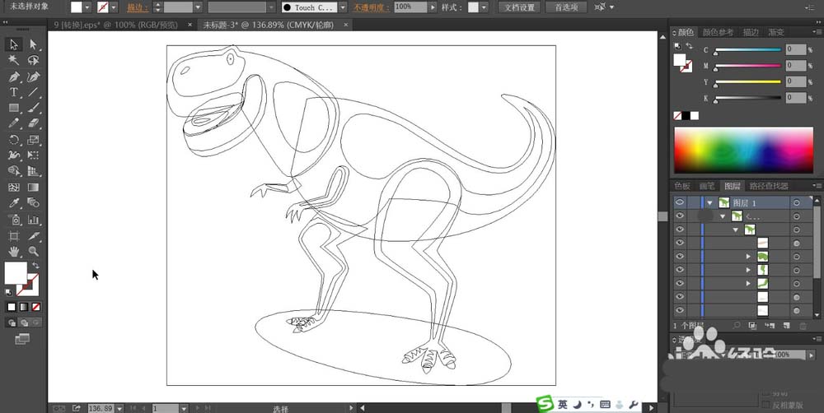This screenshot has width=824, height=413.
Task: Set toolbox paint mode to solid Color
Action: 12,307
